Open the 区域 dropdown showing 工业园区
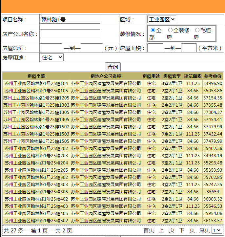This screenshot has height=237, width=225. [161, 19]
